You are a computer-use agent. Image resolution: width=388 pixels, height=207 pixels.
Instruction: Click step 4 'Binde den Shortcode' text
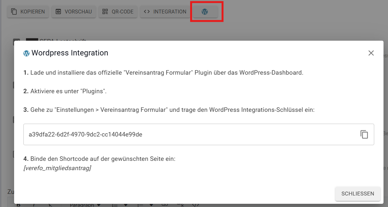click(99, 159)
